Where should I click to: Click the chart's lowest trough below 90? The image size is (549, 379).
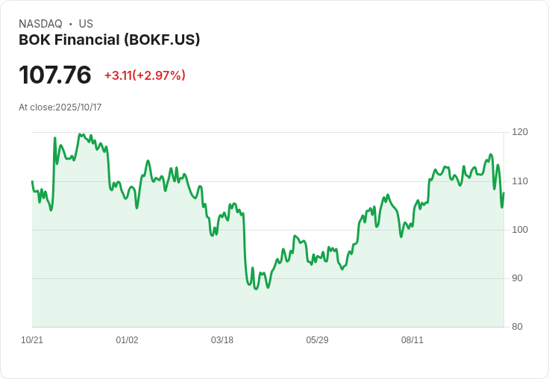[x=256, y=289]
